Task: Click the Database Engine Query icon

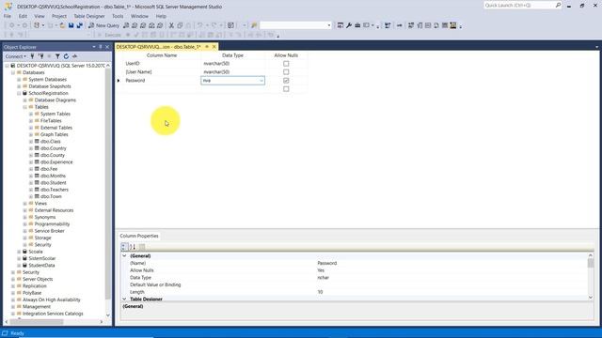Action: click(126, 25)
